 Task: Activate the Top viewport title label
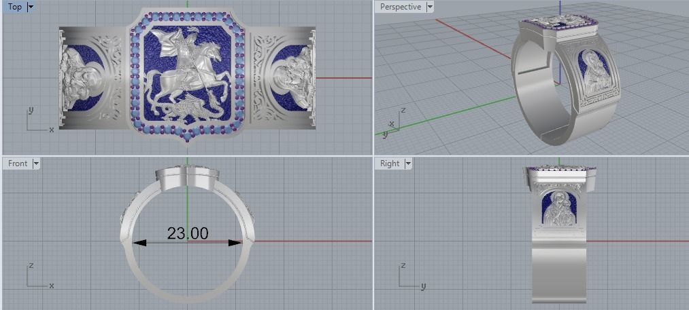[x=15, y=7]
